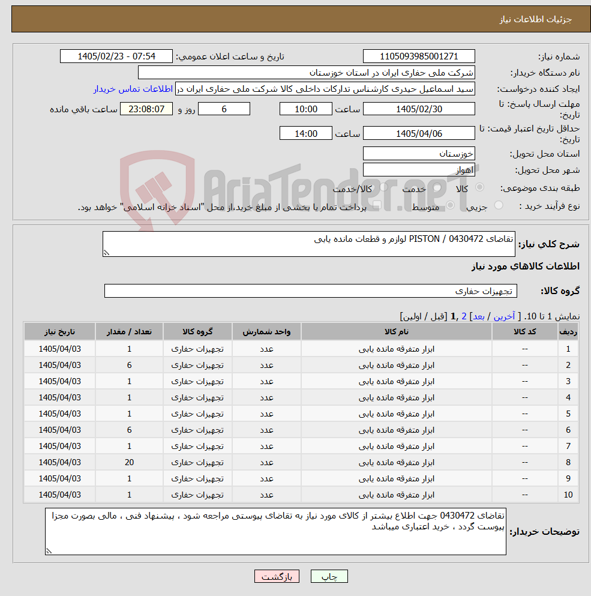
Task: Click the request creator name field
Action: pos(325,89)
